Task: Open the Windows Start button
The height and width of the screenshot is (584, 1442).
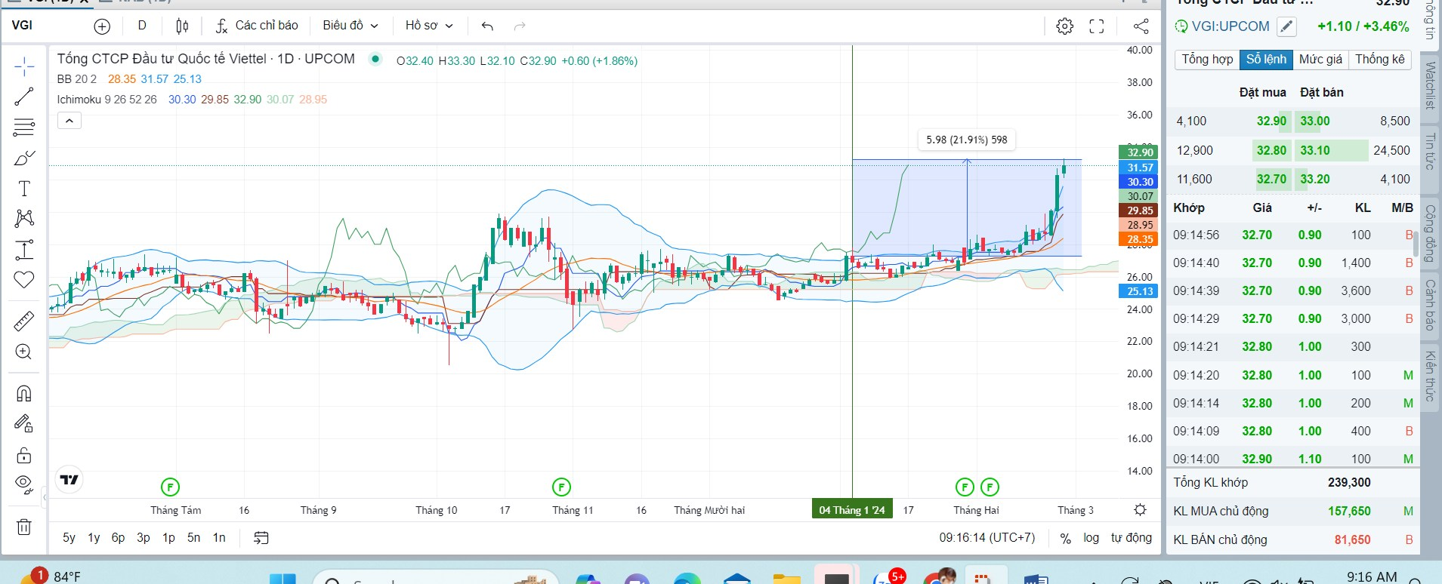Action: [283, 579]
